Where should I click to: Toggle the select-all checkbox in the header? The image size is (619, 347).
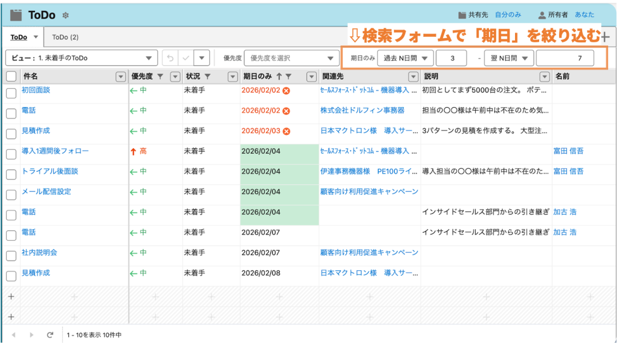pos(11,76)
